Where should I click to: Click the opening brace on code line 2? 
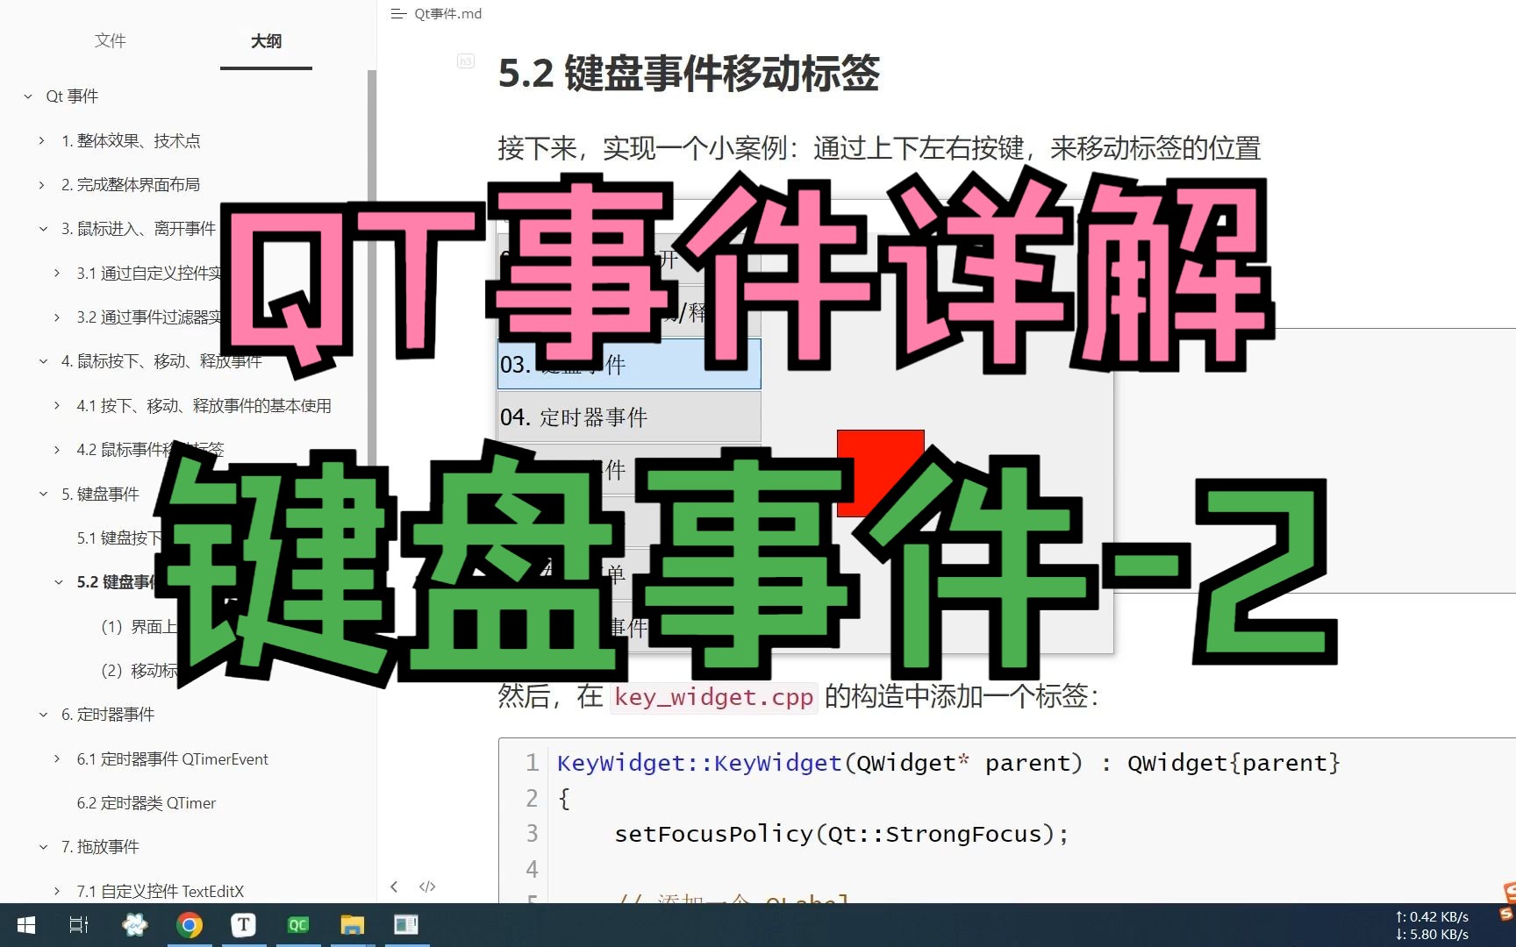click(x=564, y=798)
